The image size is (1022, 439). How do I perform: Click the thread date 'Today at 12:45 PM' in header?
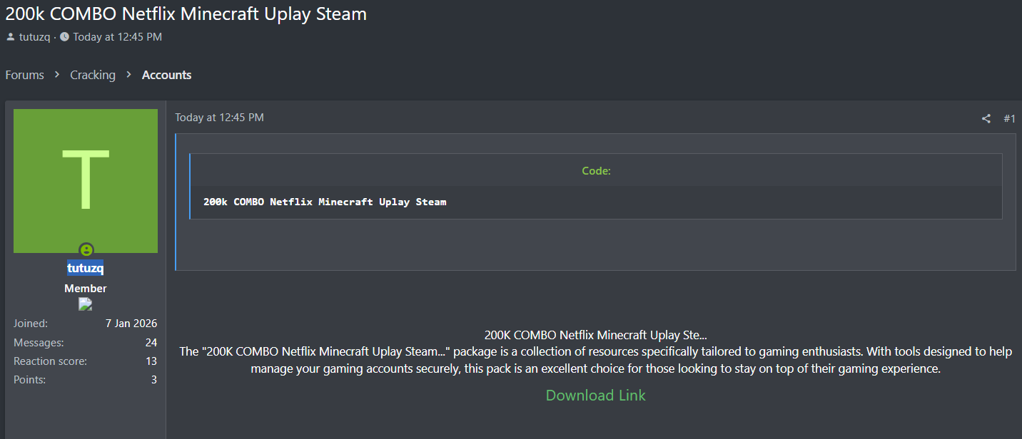[117, 37]
